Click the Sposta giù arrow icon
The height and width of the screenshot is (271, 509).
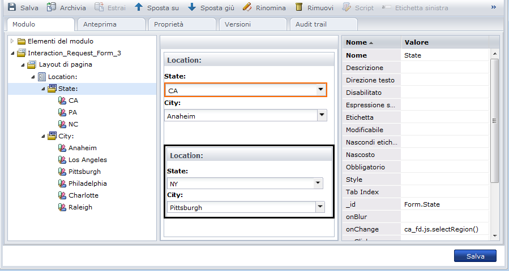(192, 8)
